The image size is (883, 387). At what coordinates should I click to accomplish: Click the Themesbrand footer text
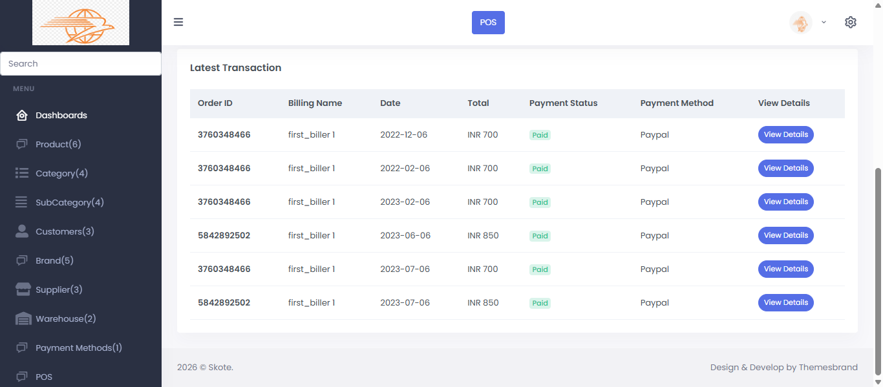(x=827, y=367)
